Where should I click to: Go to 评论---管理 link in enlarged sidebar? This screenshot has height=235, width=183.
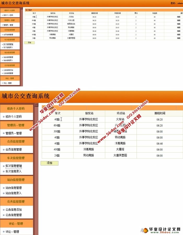[12, 232]
